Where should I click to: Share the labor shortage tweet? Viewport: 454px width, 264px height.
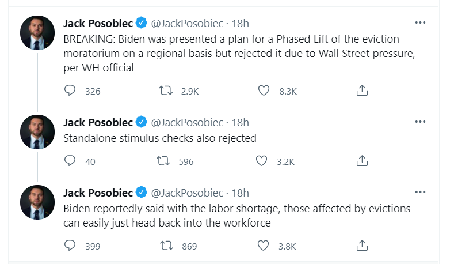click(362, 246)
